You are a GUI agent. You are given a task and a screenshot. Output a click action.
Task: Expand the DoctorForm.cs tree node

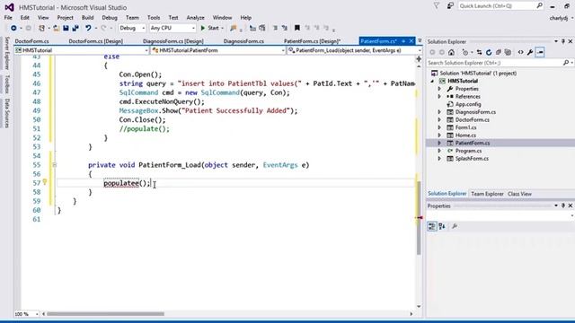pyautogui.click(x=439, y=119)
